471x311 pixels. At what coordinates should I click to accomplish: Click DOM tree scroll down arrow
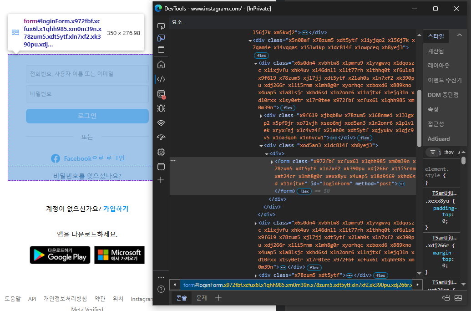point(419,273)
